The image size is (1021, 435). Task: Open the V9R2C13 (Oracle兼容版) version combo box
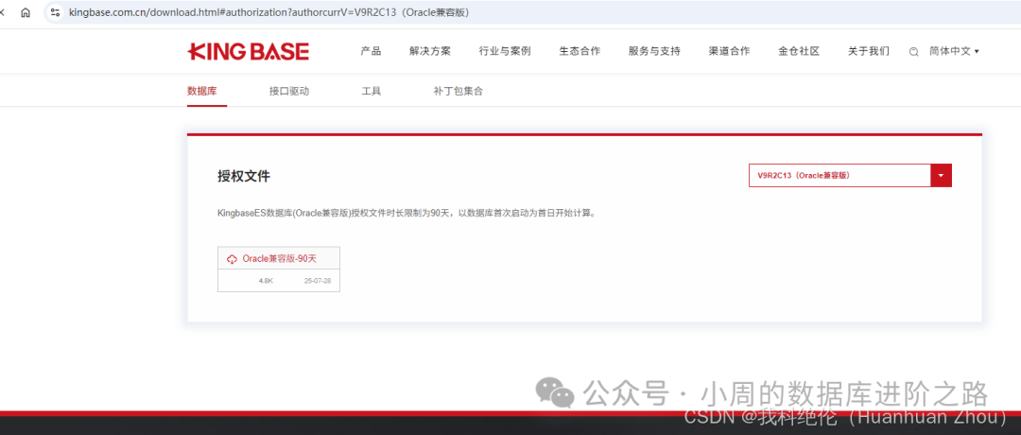pos(839,175)
